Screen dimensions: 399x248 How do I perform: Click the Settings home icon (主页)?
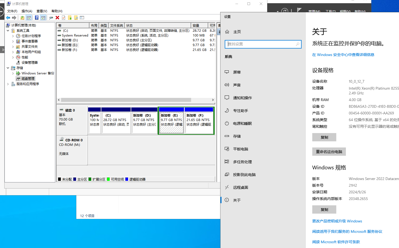click(x=227, y=32)
